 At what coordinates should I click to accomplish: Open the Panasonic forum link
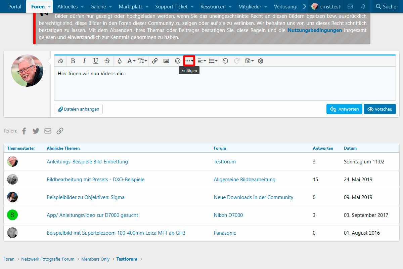click(225, 233)
